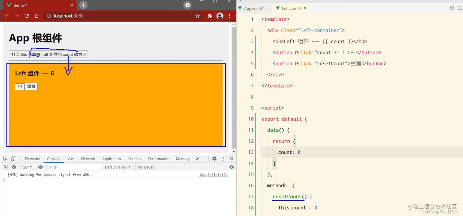This screenshot has width=463, height=216.
Task: Select the top JavaScript context dropdown
Action: pyautogui.click(x=27, y=167)
